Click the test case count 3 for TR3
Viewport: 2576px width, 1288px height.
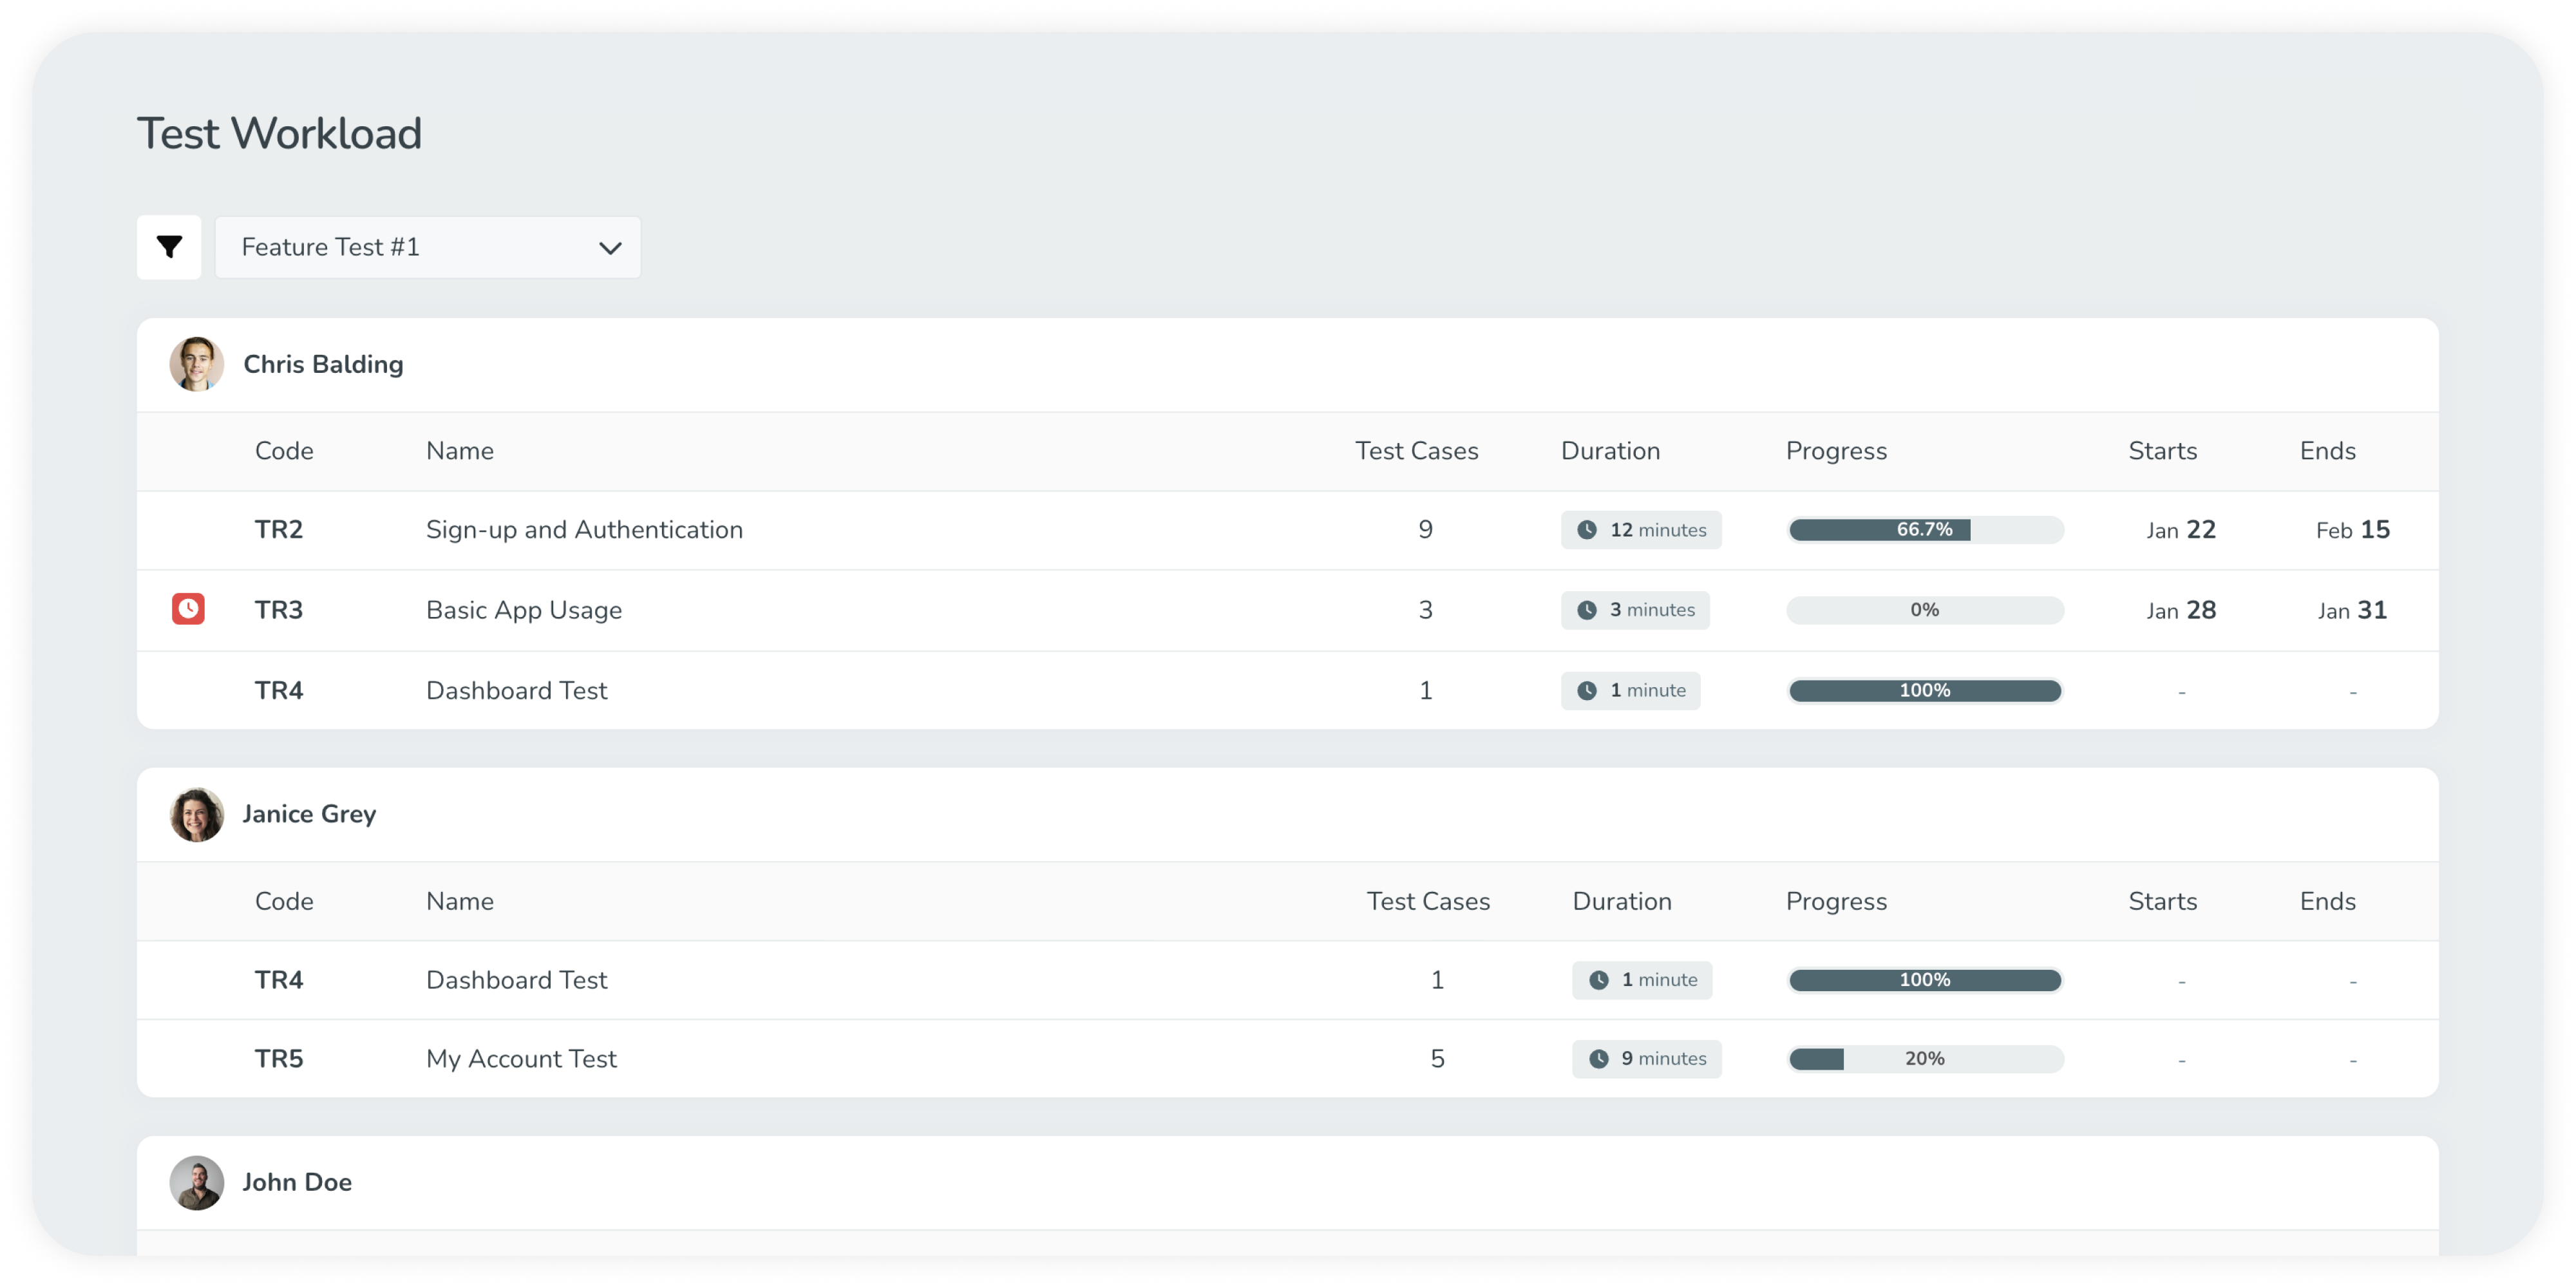point(1426,610)
